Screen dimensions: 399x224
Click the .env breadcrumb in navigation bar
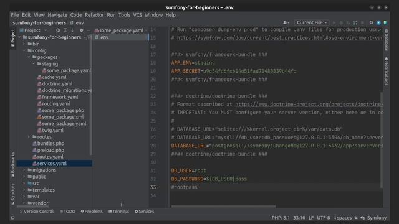(x=77, y=23)
